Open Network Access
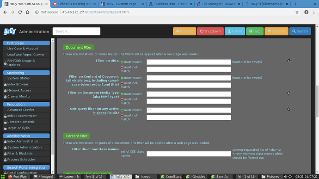Screen dimensions: 319x179 point(19,90)
